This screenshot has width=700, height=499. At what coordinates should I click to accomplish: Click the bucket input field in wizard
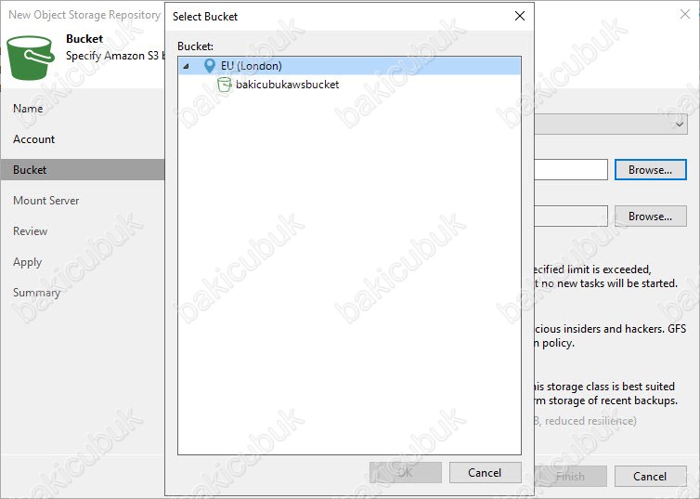pyautogui.click(x=571, y=170)
